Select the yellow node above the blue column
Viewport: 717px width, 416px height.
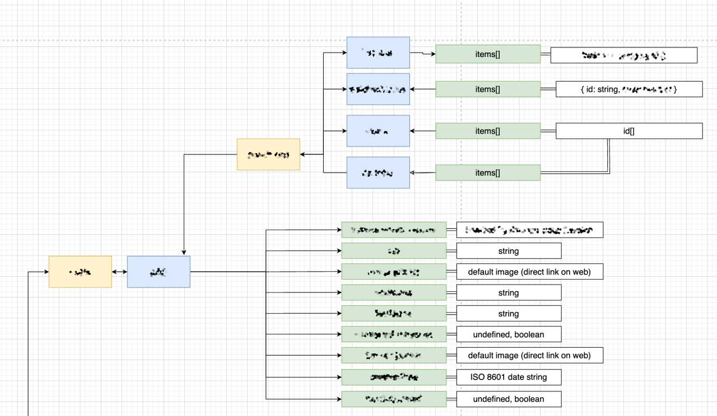[268, 154]
